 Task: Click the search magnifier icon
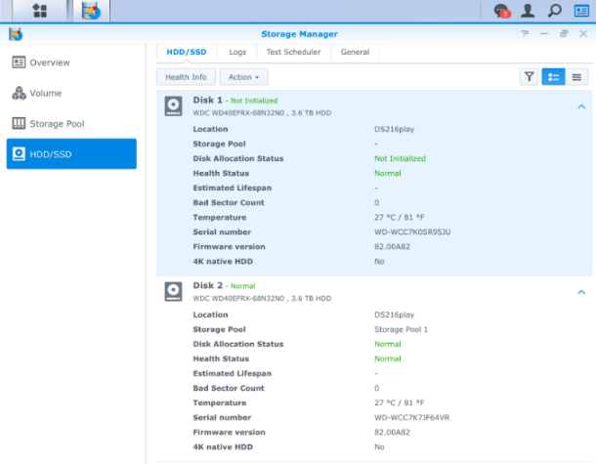[x=554, y=11]
